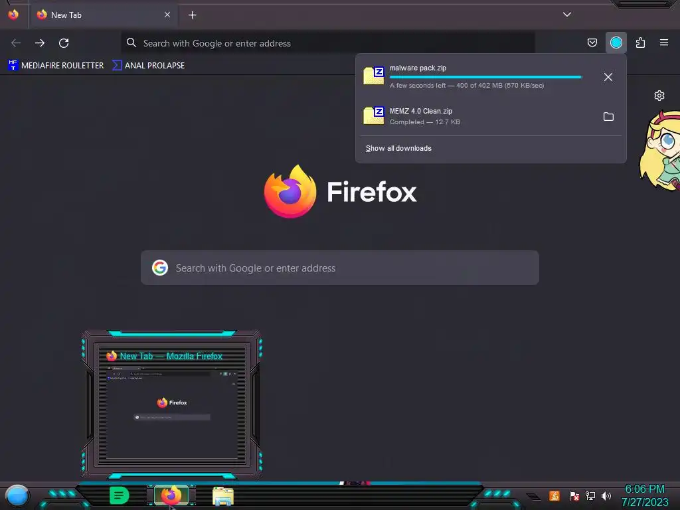
Task: Open the second bookmarks toolbar bookmark
Action: tap(148, 66)
